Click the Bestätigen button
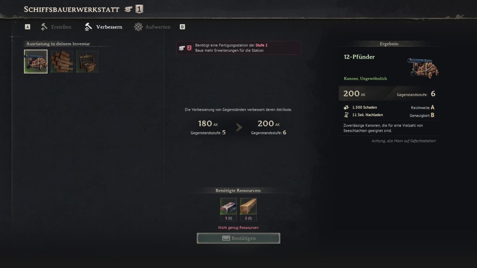 tap(238, 238)
